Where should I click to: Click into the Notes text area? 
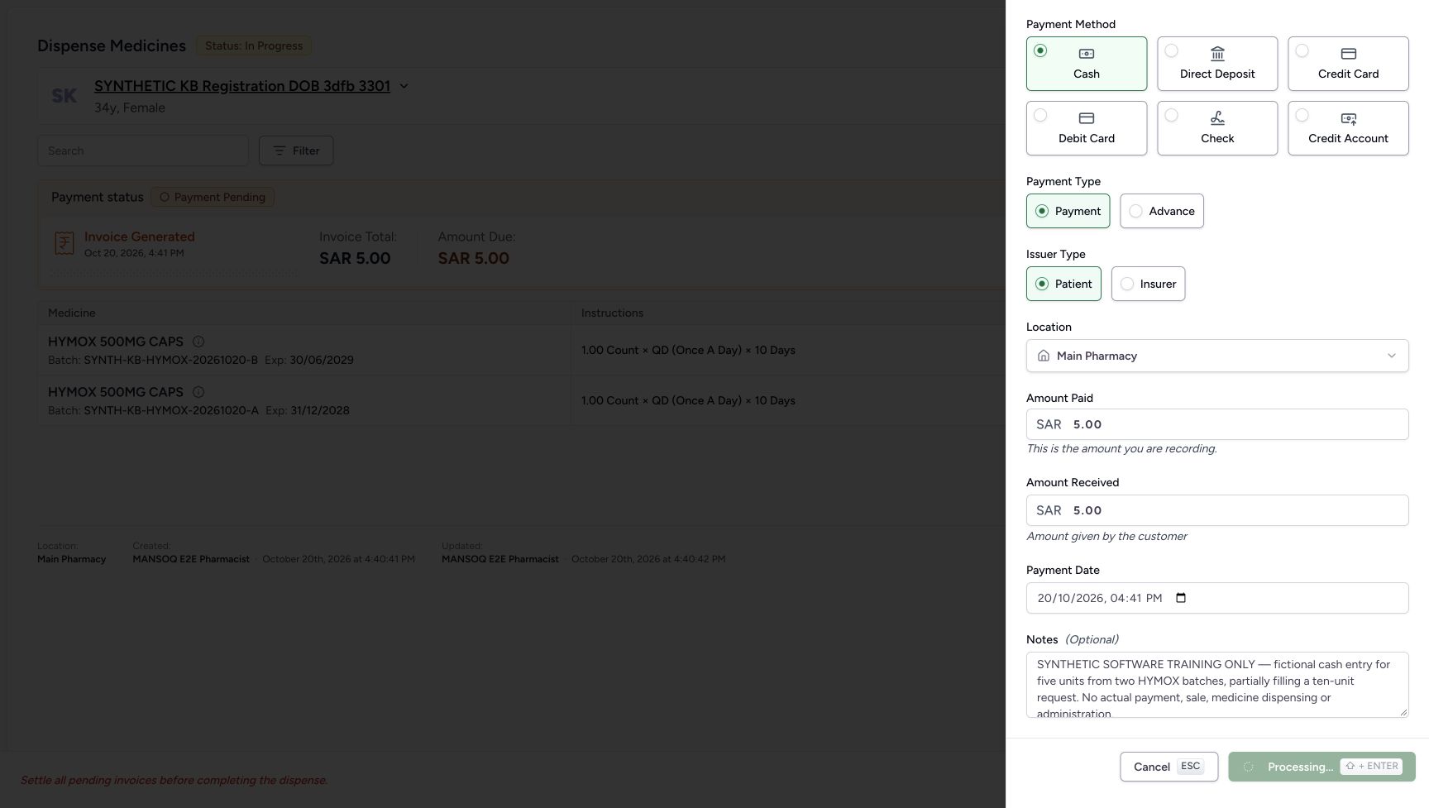click(1217, 685)
